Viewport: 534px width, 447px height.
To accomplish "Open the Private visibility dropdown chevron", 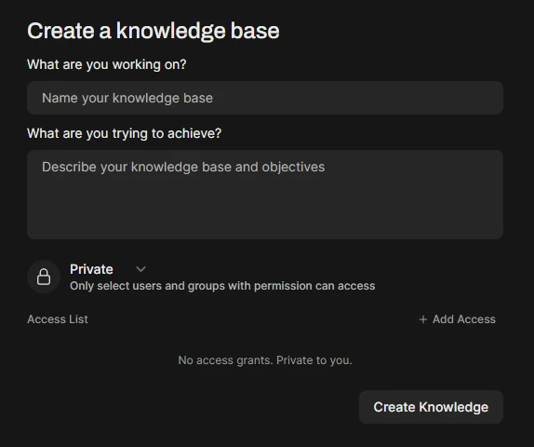I will click(140, 269).
